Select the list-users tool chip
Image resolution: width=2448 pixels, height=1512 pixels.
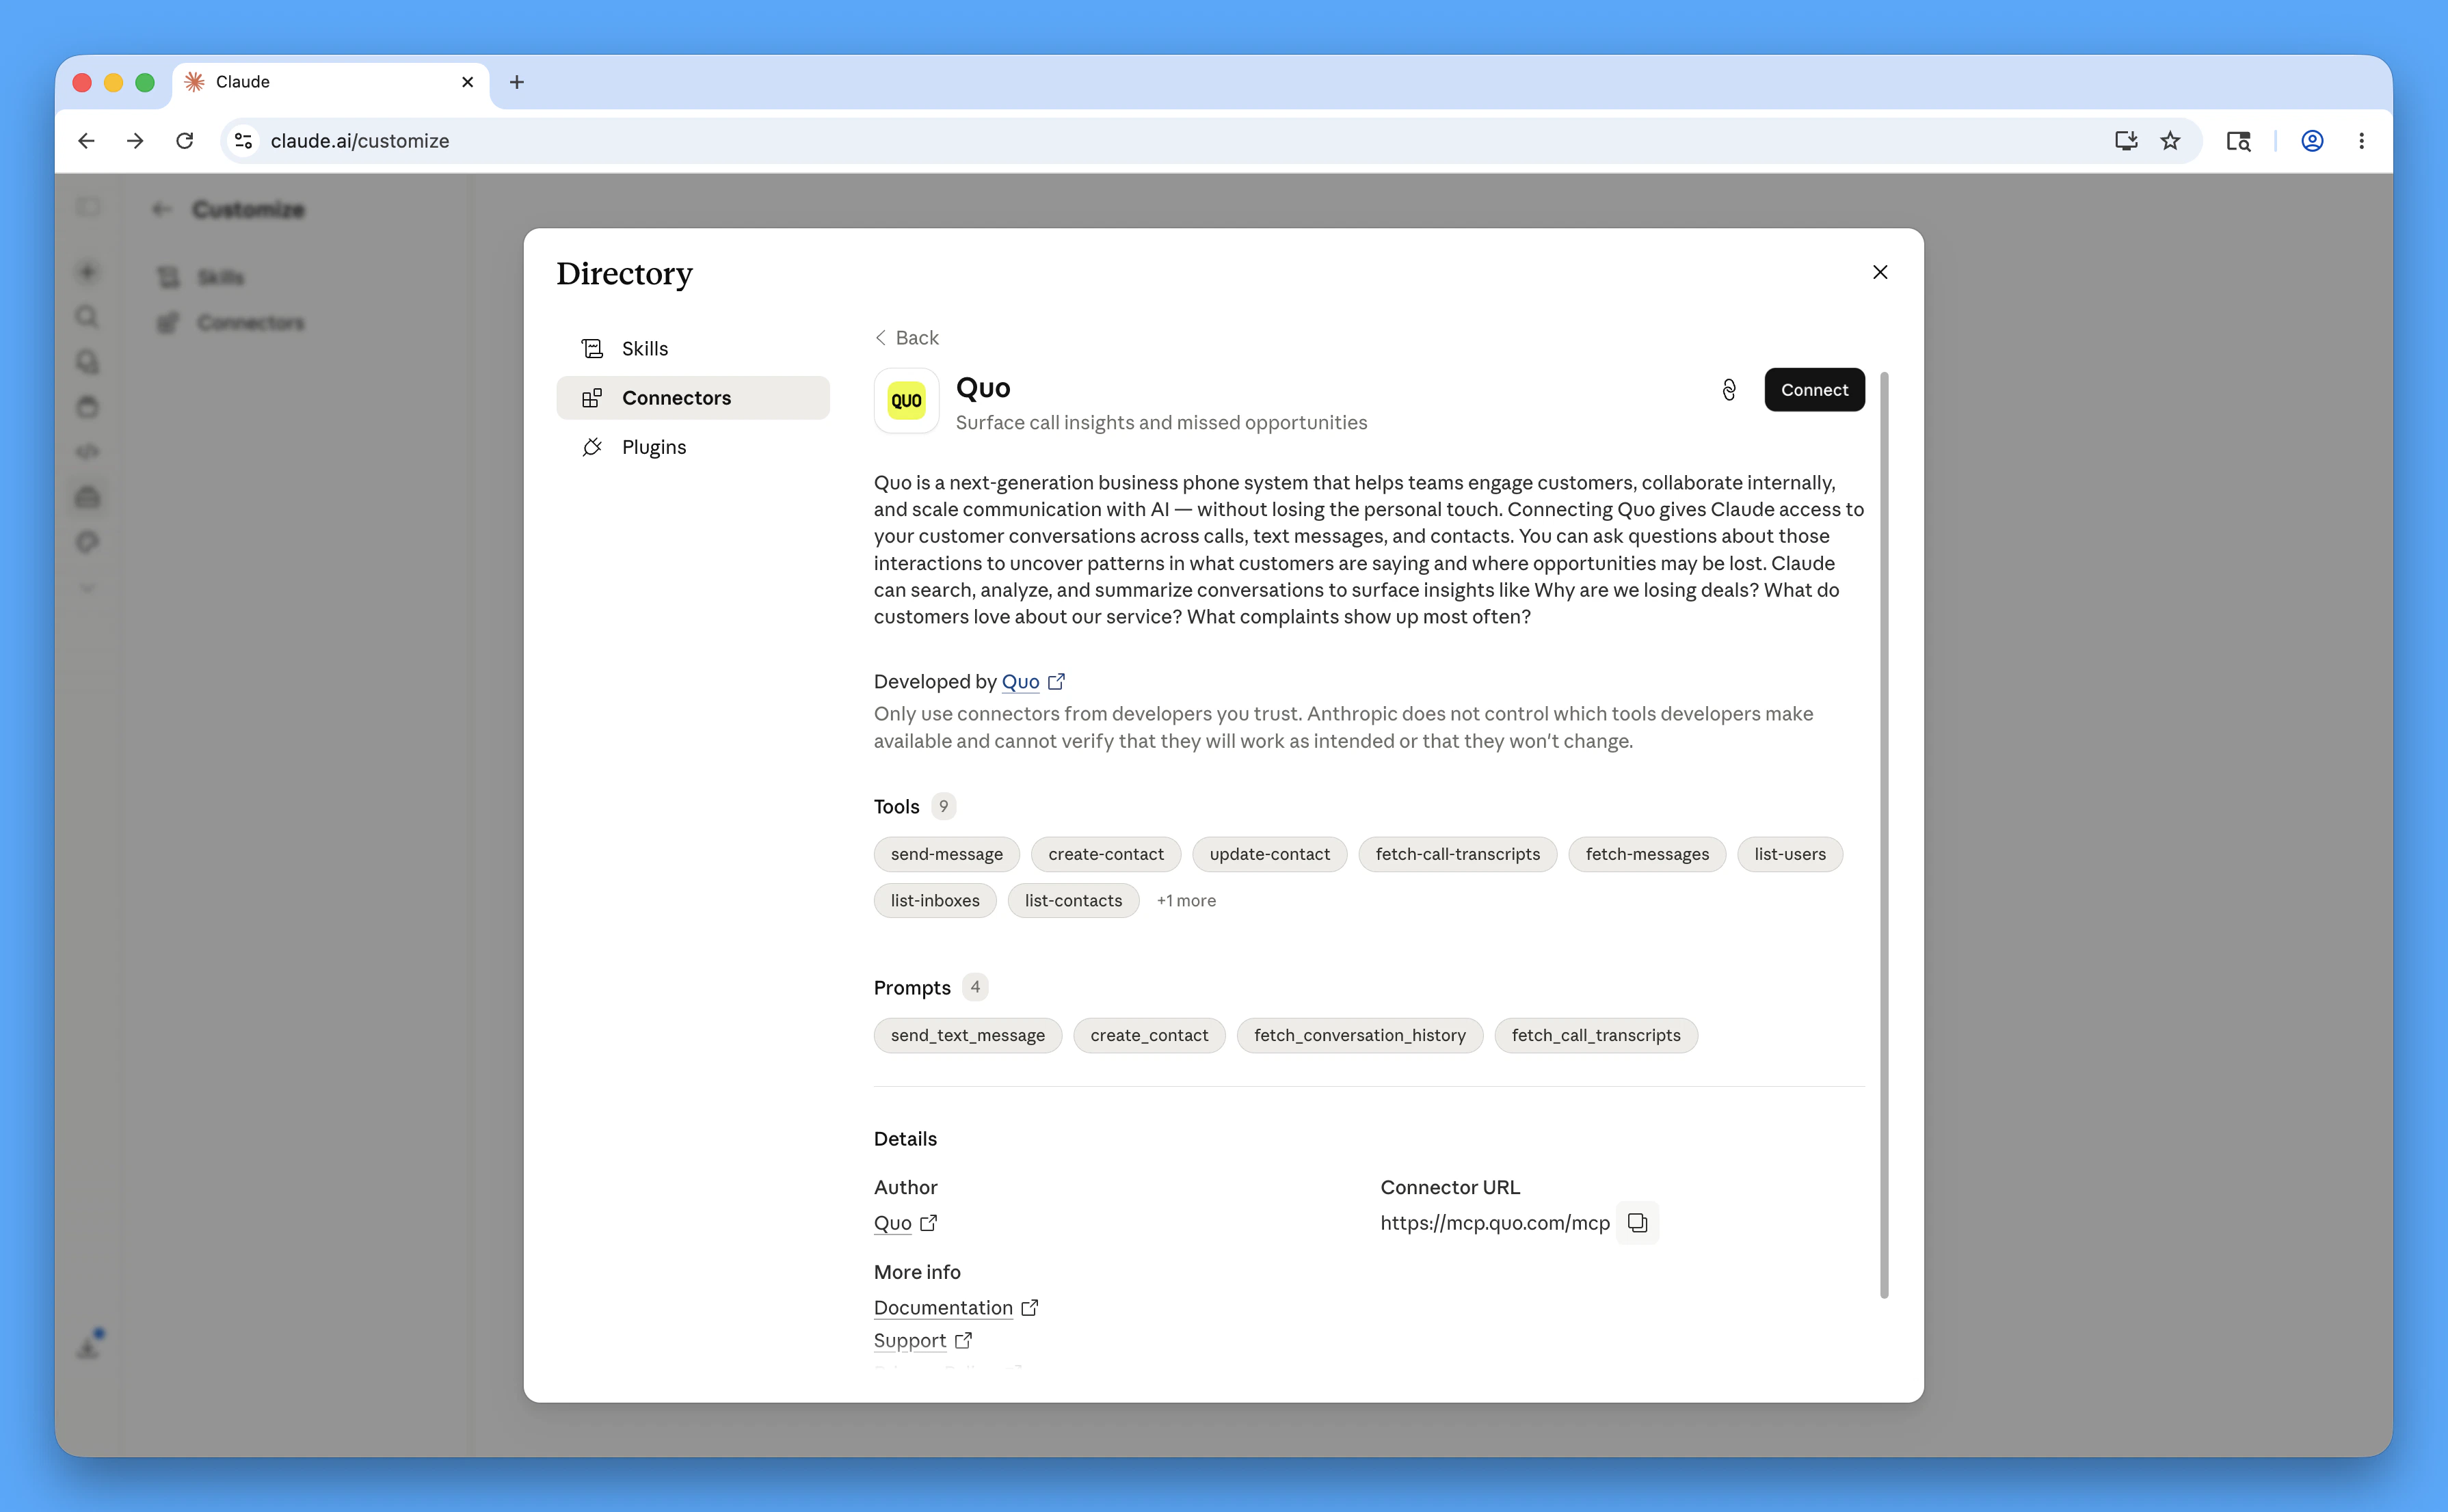[x=1790, y=854]
